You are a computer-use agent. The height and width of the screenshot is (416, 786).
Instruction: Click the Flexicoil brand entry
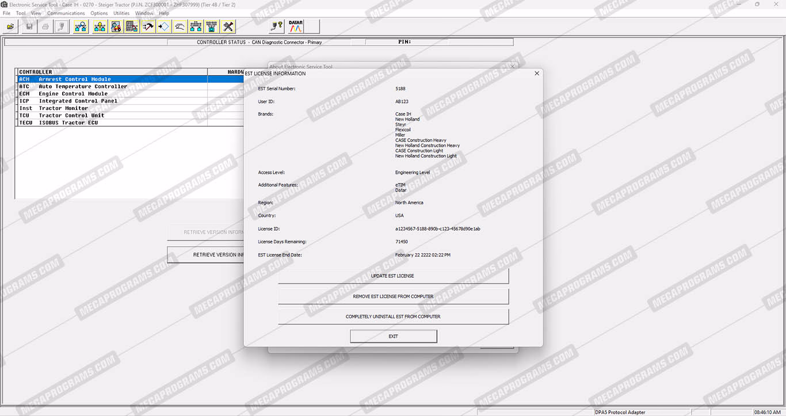pyautogui.click(x=403, y=129)
